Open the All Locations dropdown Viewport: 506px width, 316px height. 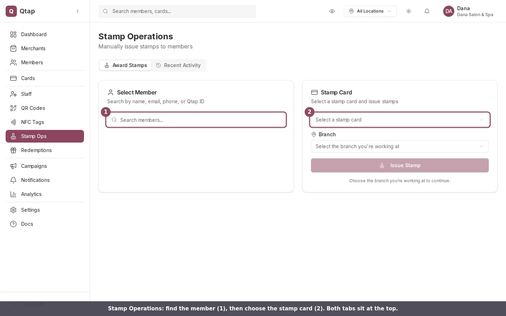(370, 11)
